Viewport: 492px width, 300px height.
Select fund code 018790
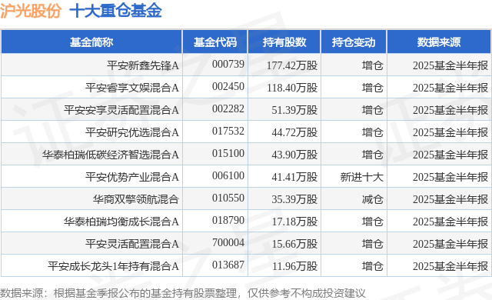(x=228, y=220)
